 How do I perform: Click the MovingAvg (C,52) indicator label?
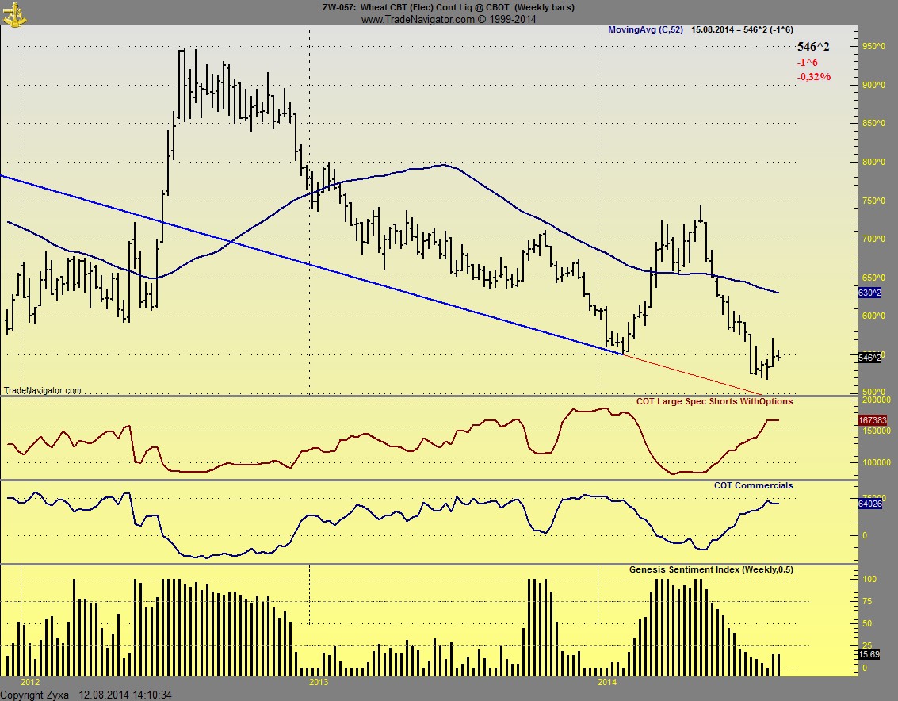pos(645,29)
